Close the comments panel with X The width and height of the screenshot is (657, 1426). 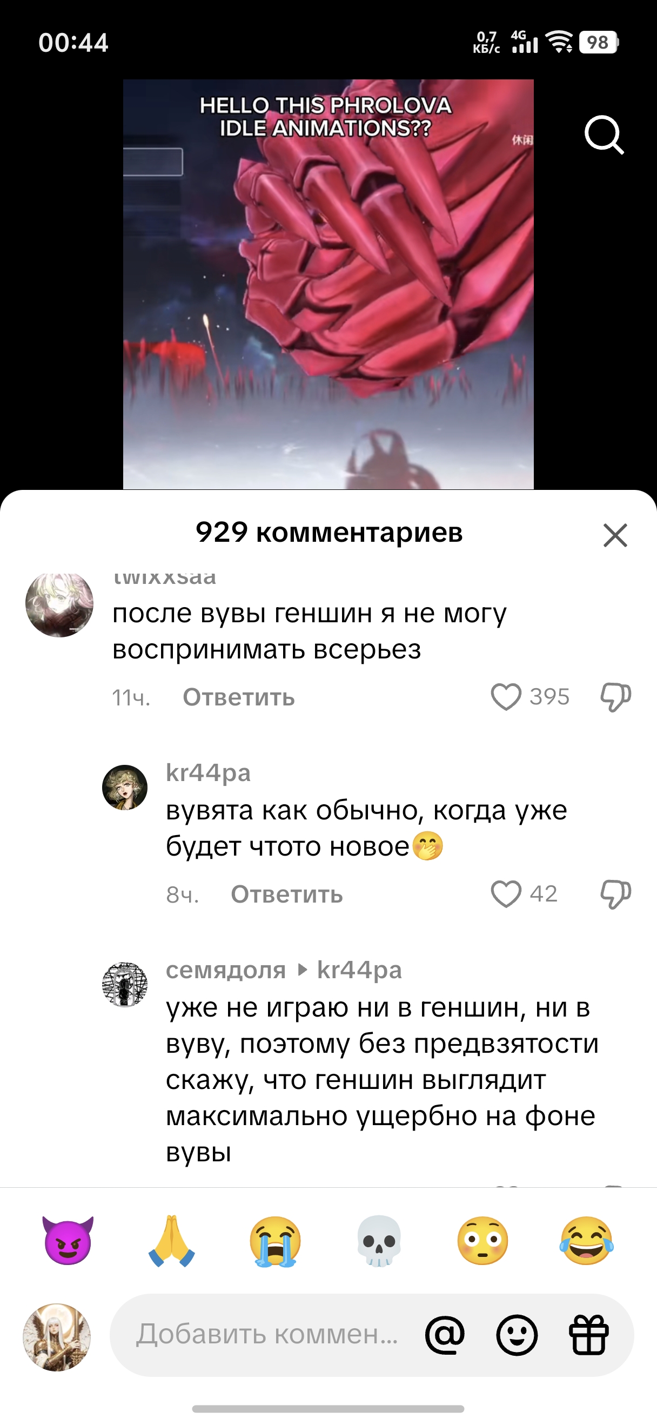point(615,535)
